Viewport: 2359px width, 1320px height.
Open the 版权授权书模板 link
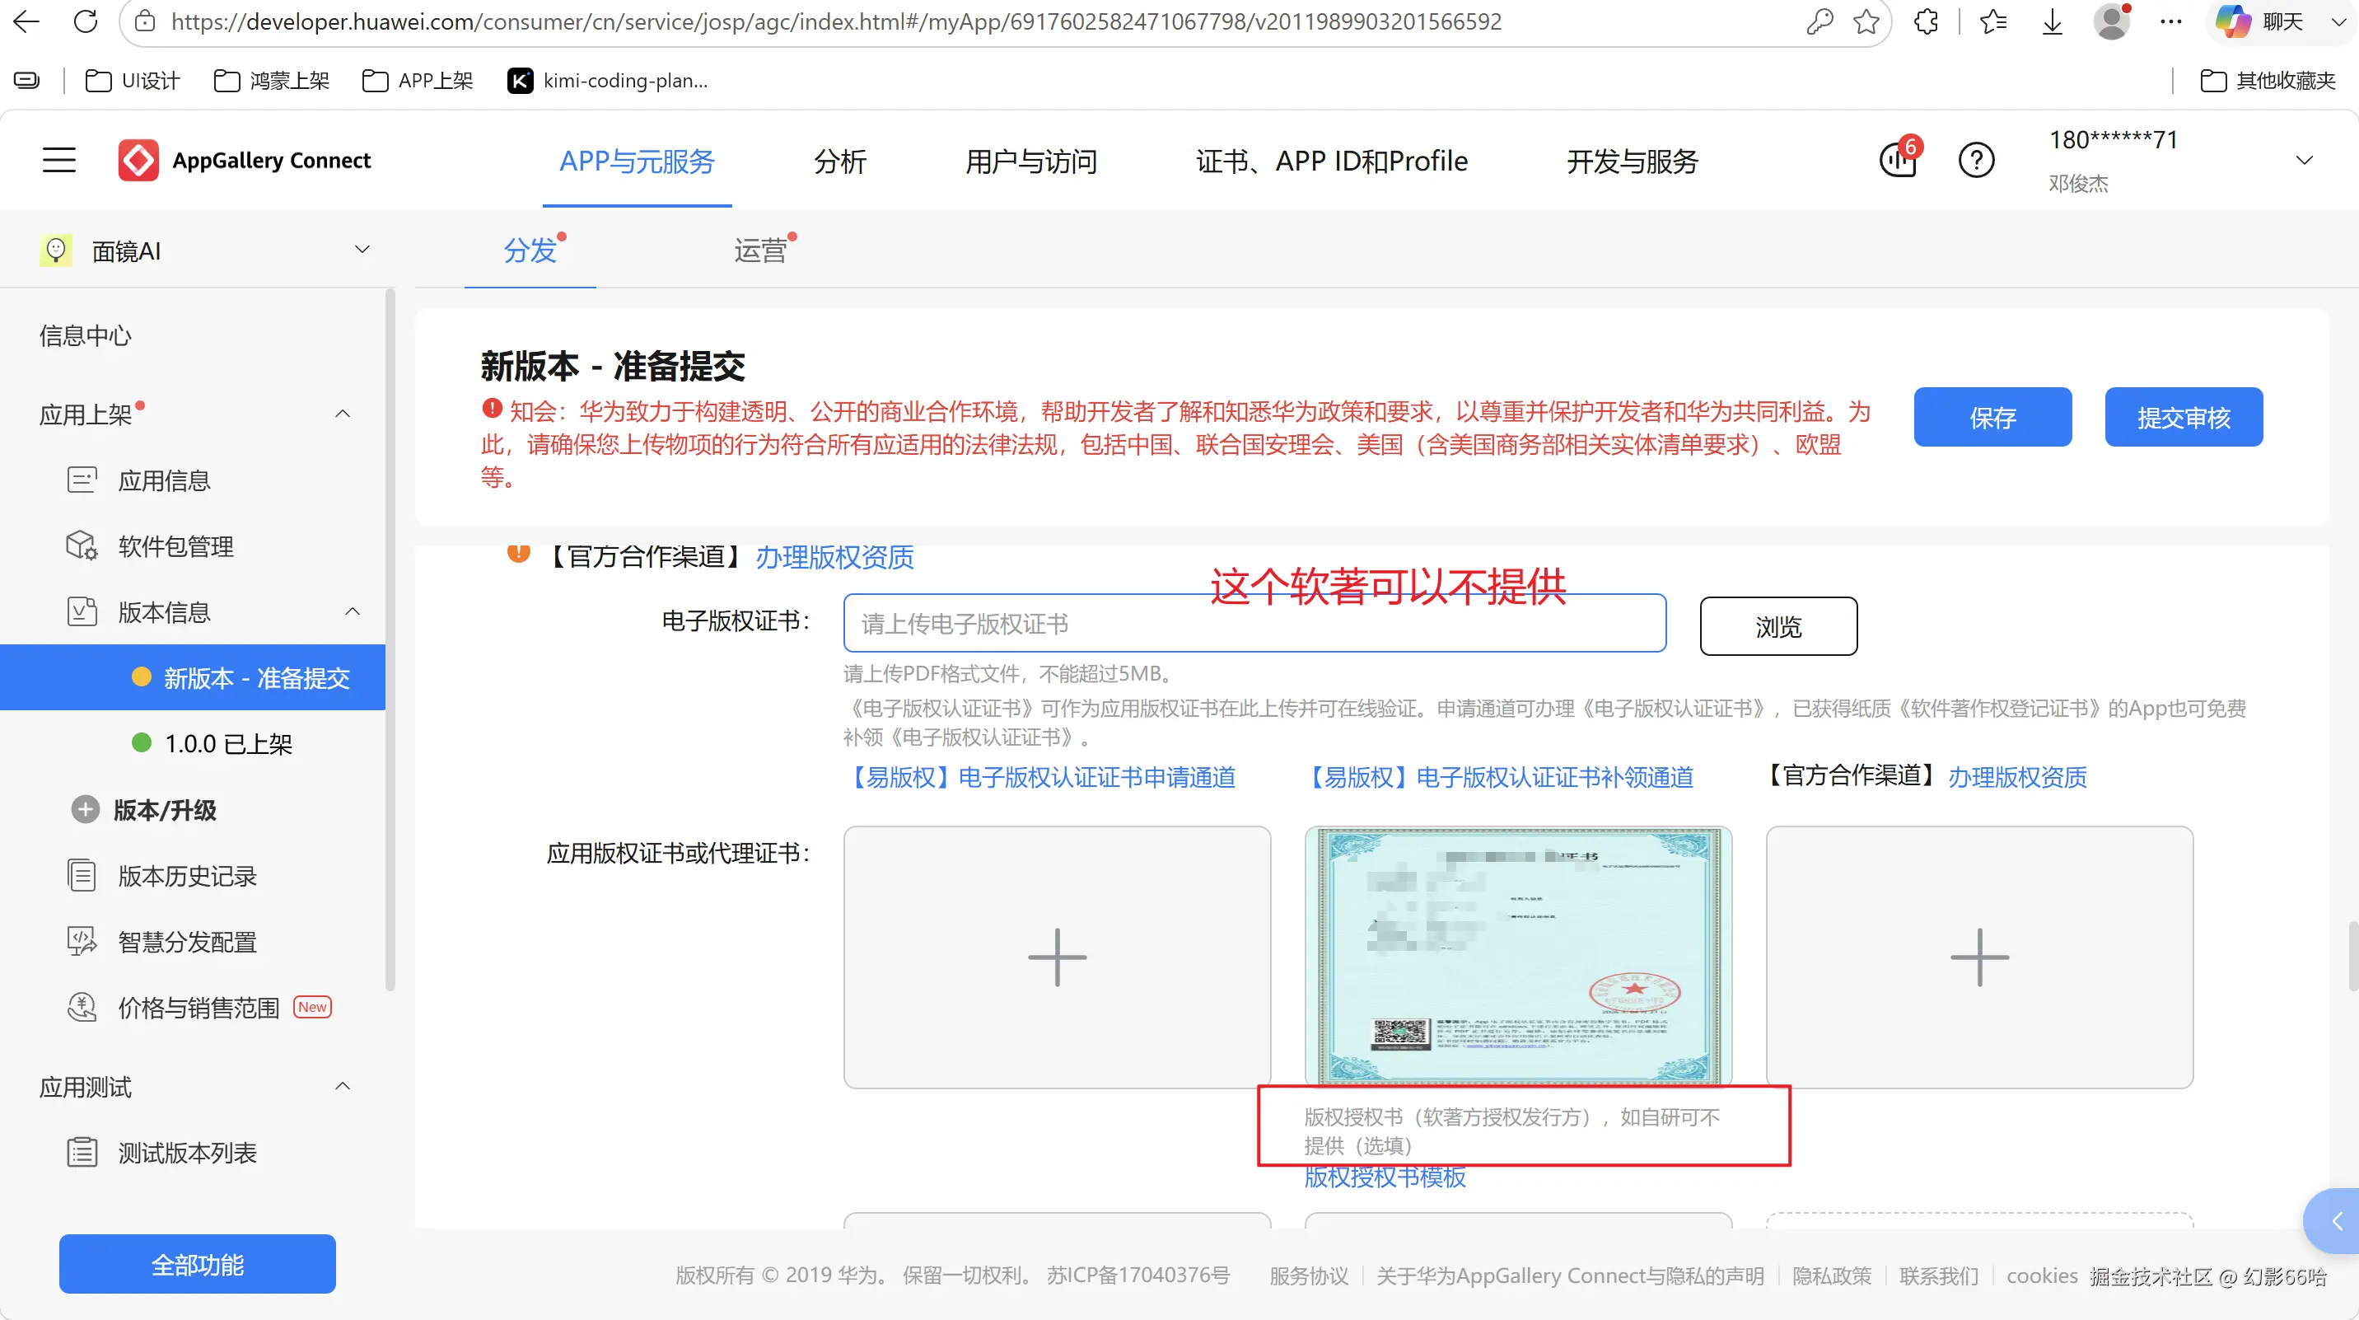point(1385,1178)
